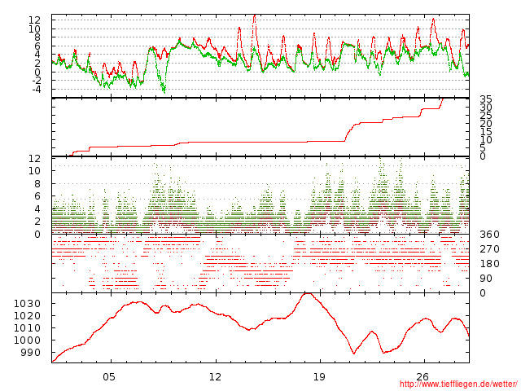This screenshot has height=391, width=521.
Task: Click the 05 date axis label
Action: (x=109, y=377)
